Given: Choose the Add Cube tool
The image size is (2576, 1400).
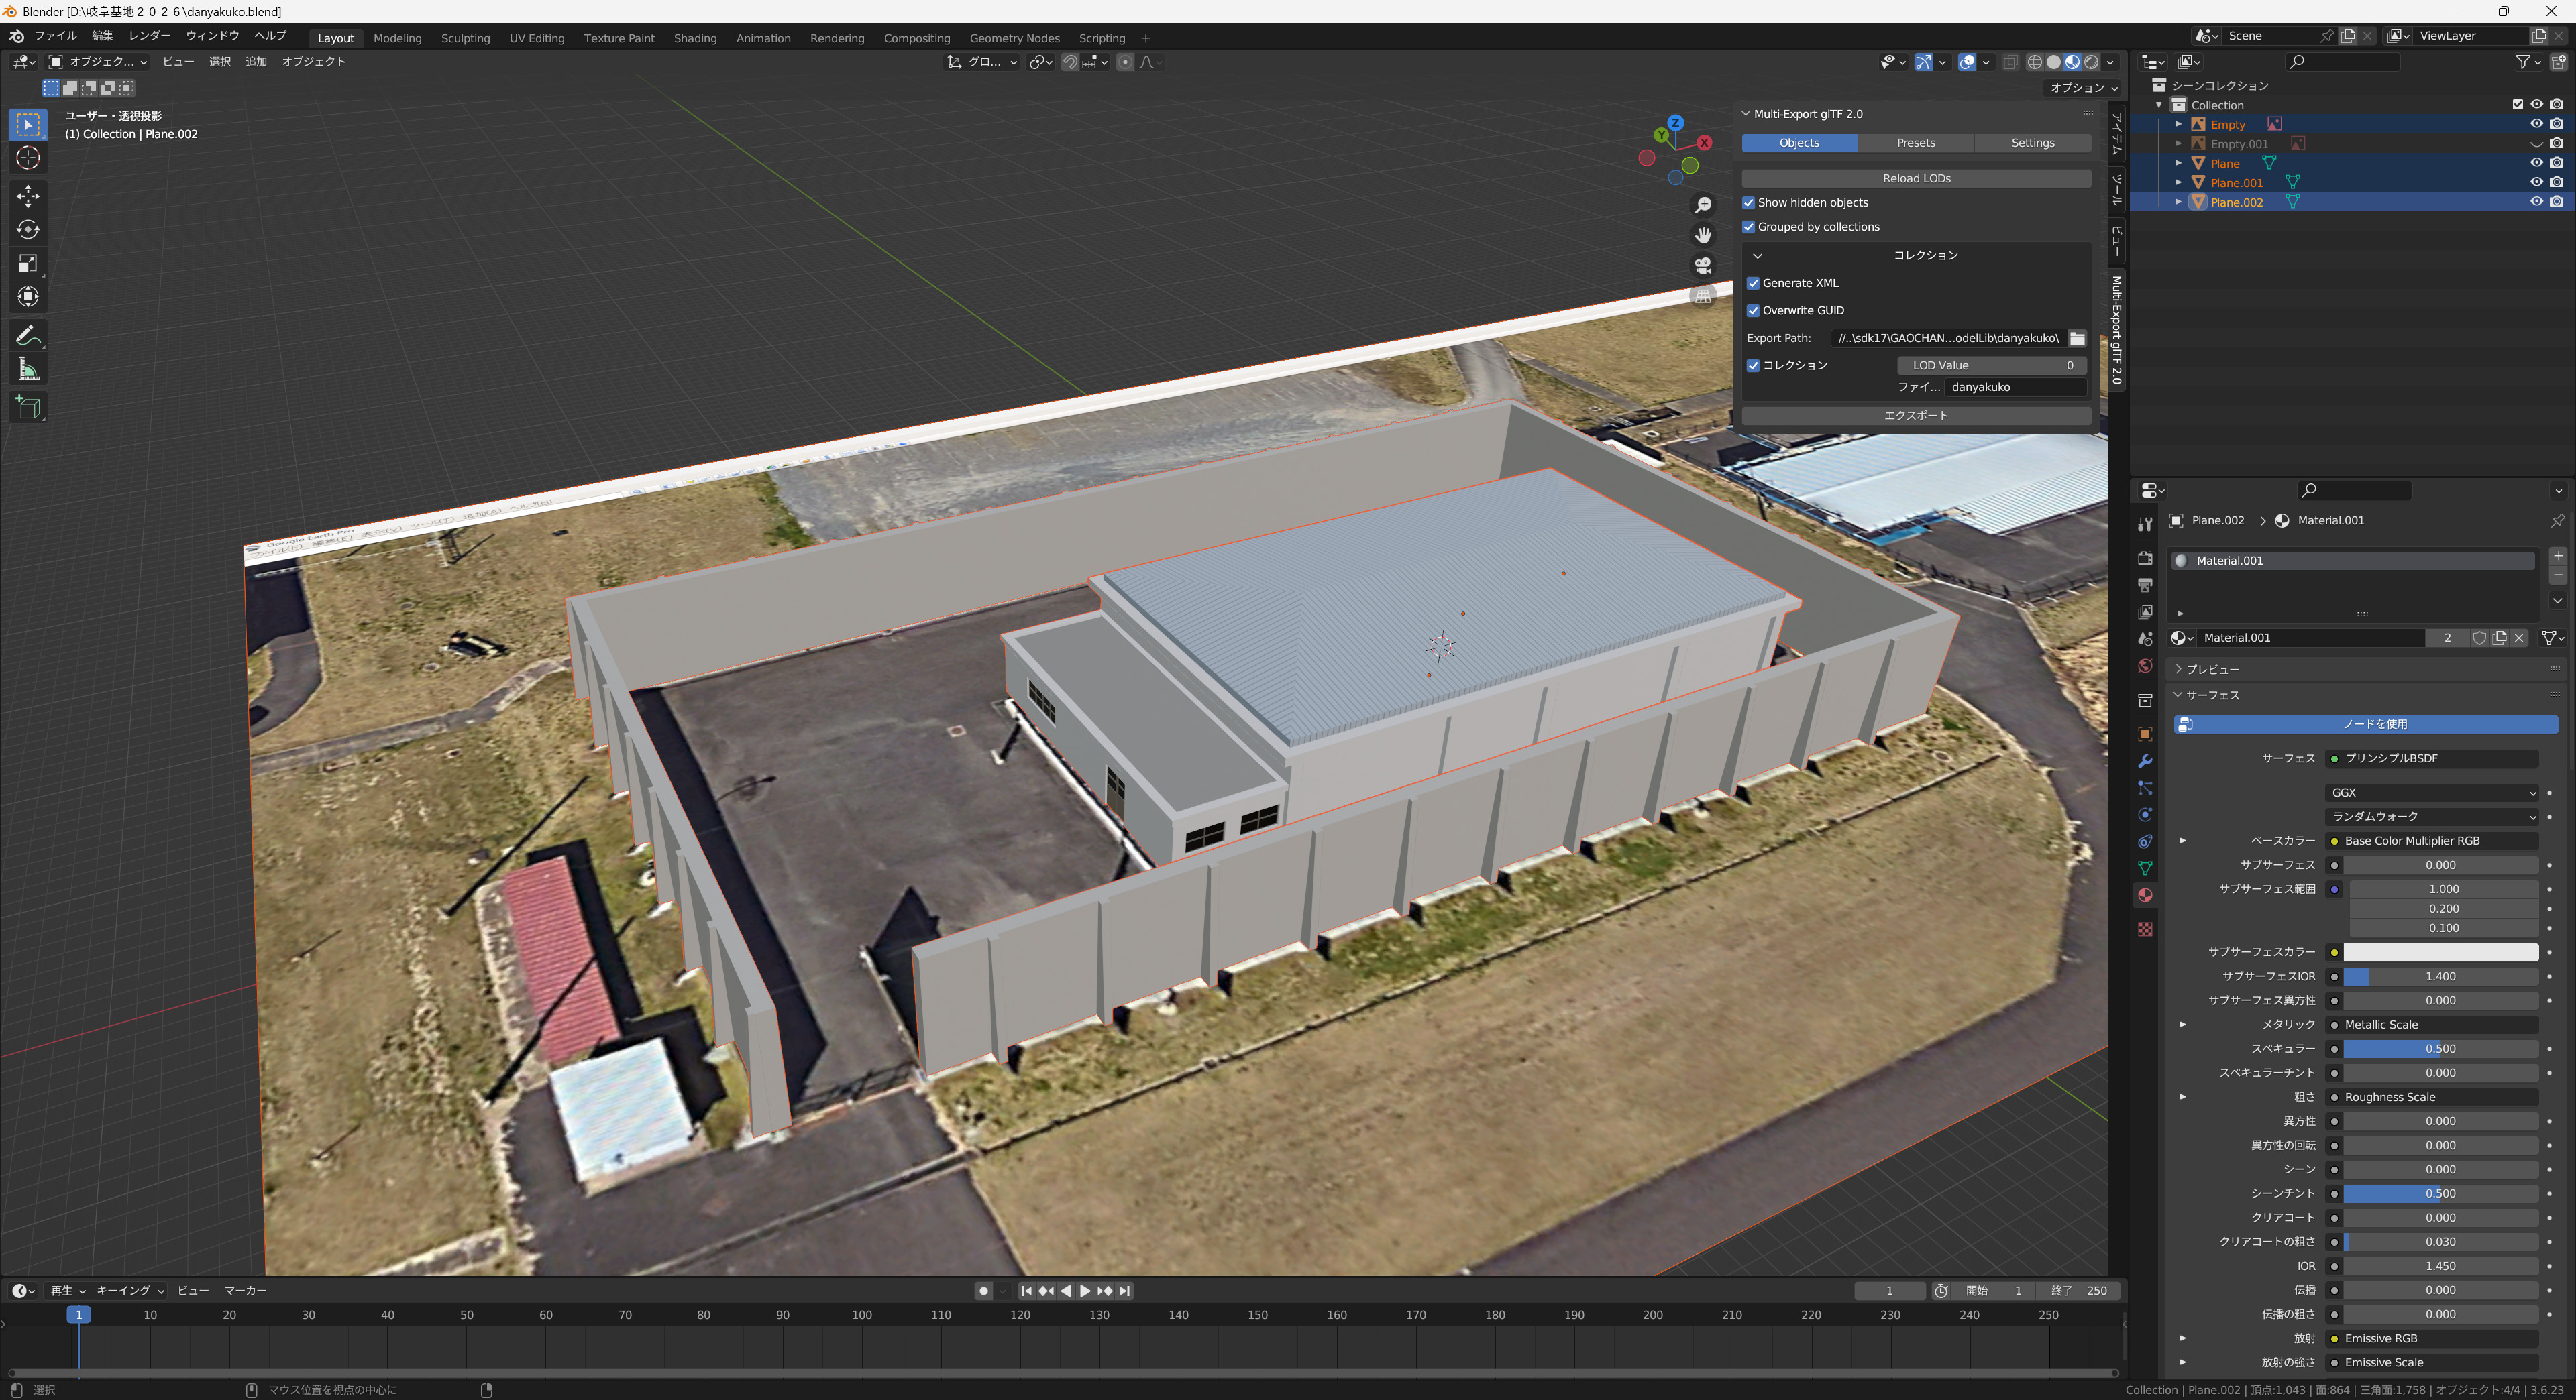Looking at the screenshot, I should [x=28, y=407].
